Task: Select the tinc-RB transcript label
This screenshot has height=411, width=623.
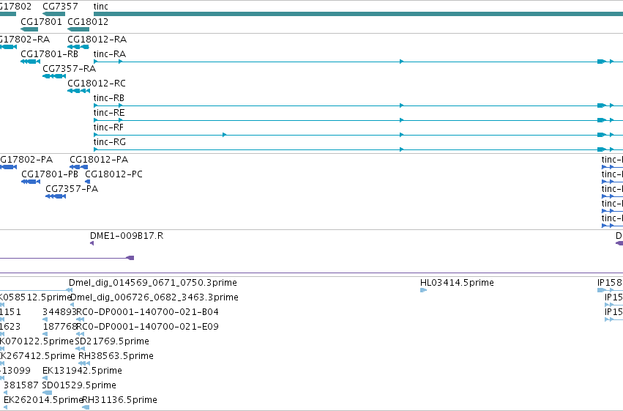Action: point(109,98)
